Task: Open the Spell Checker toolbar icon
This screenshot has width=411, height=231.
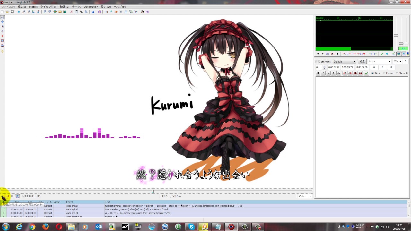Action: point(136,12)
